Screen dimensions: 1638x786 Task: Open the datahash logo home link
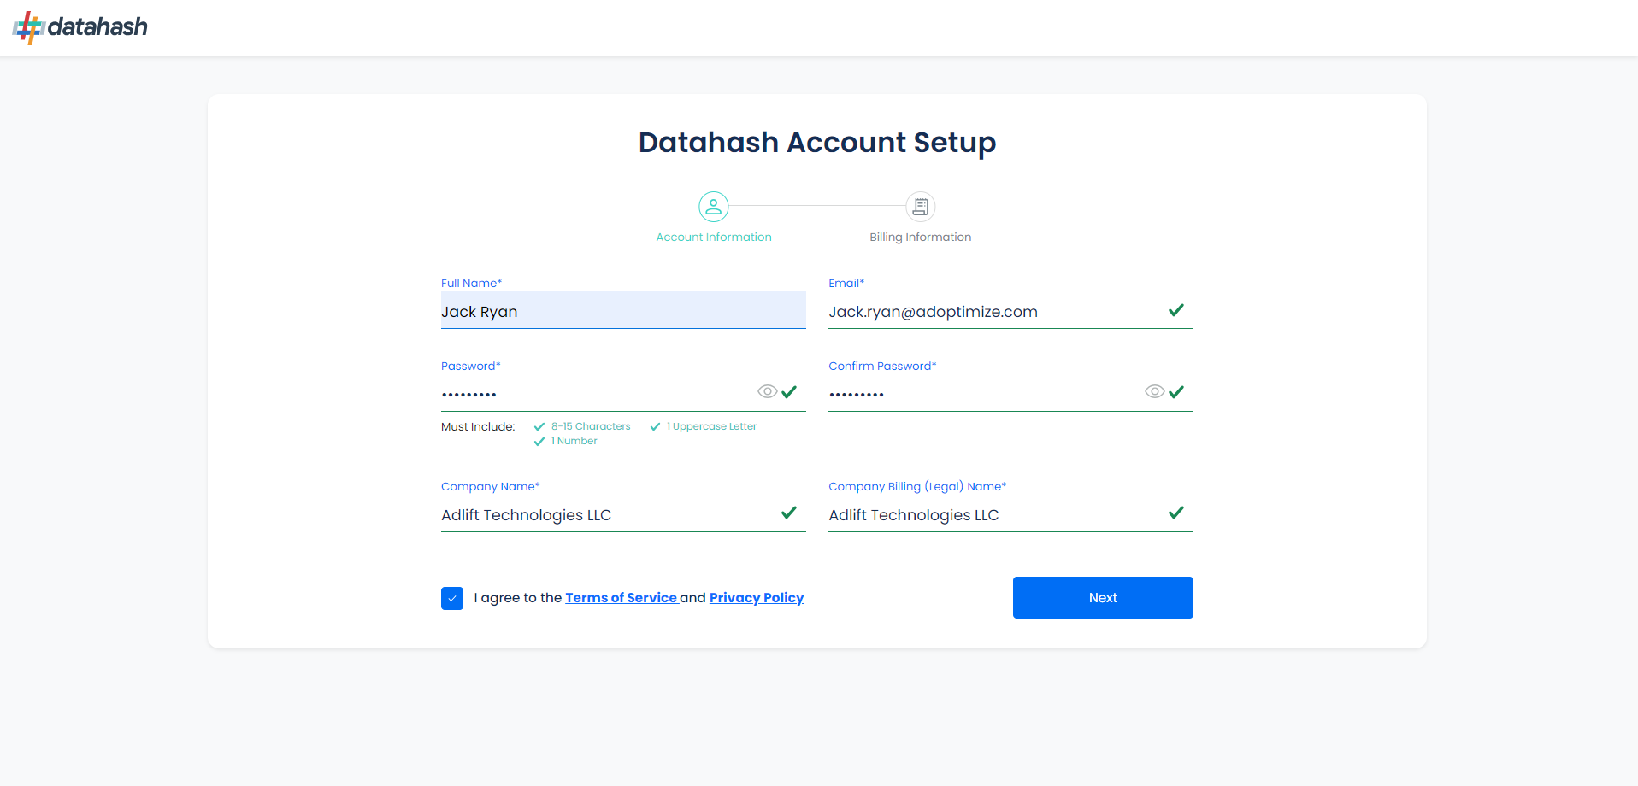[x=80, y=27]
